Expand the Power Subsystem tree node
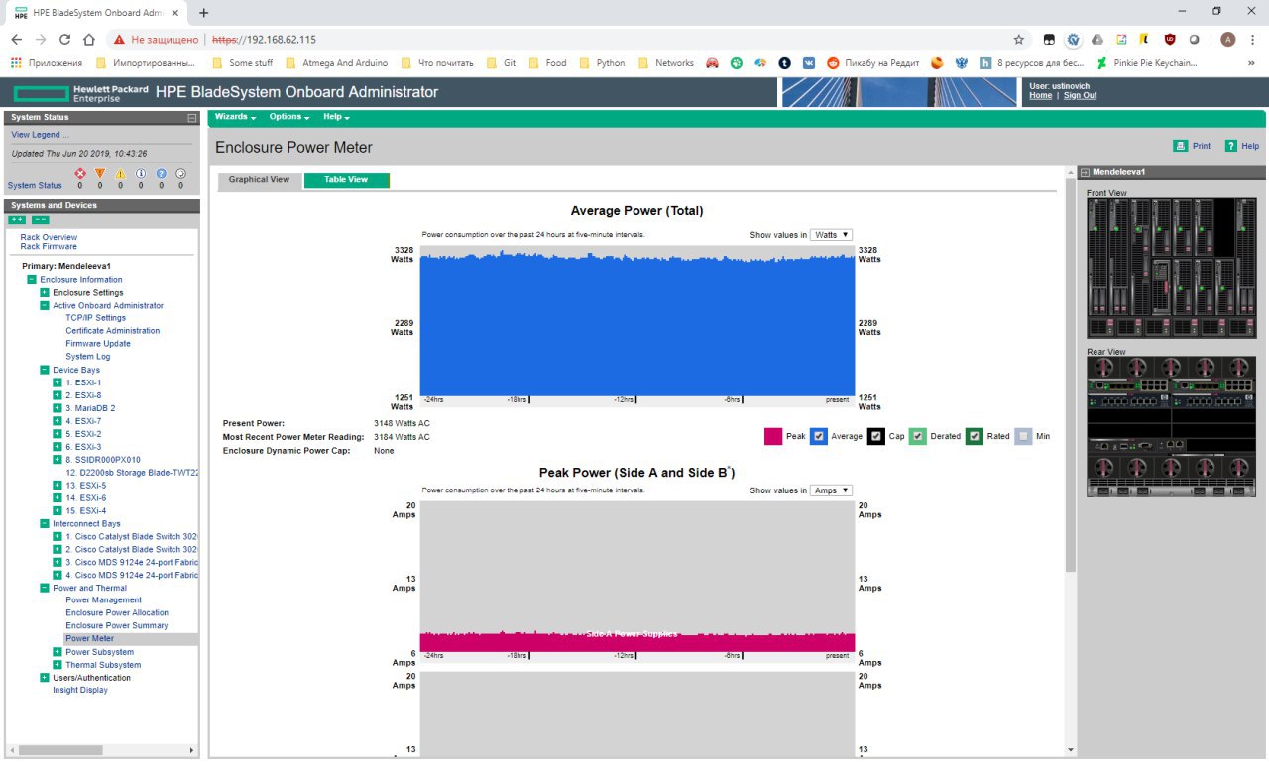Screen dimensions: 1269x762 pos(58,652)
